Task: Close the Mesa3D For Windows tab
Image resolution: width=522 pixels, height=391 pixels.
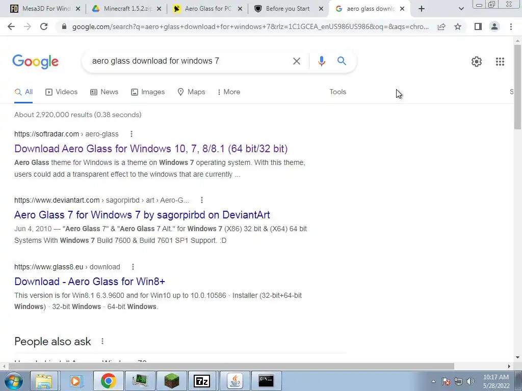Action: pos(78,9)
